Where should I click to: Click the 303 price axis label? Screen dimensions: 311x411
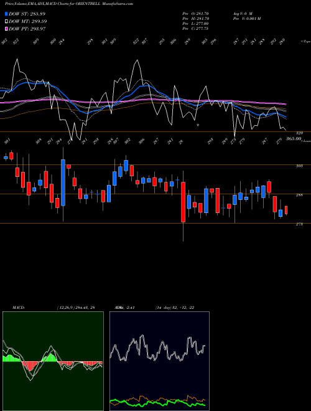300,166
